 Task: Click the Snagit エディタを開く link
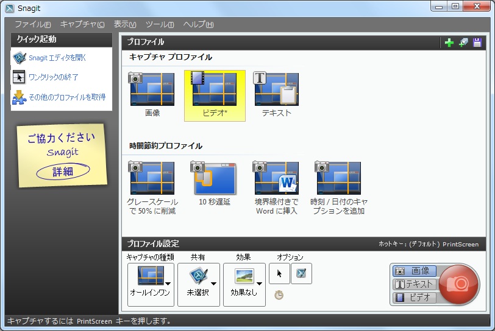(57, 58)
